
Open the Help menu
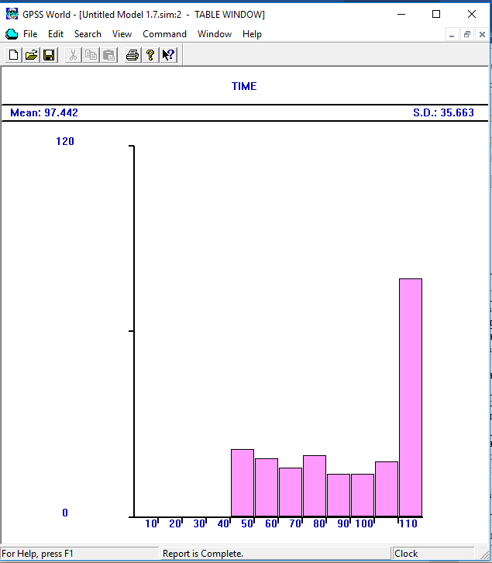pyautogui.click(x=252, y=34)
